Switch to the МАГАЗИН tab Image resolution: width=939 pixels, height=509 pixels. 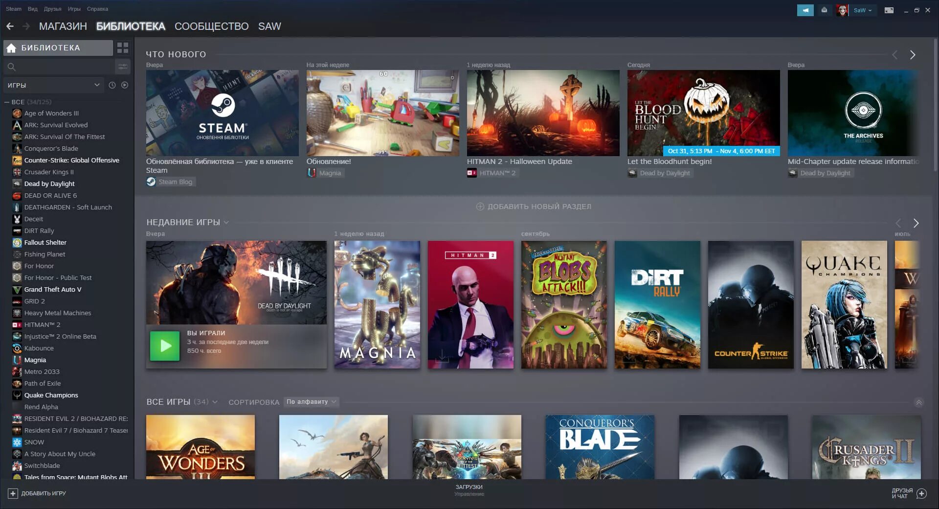(63, 26)
